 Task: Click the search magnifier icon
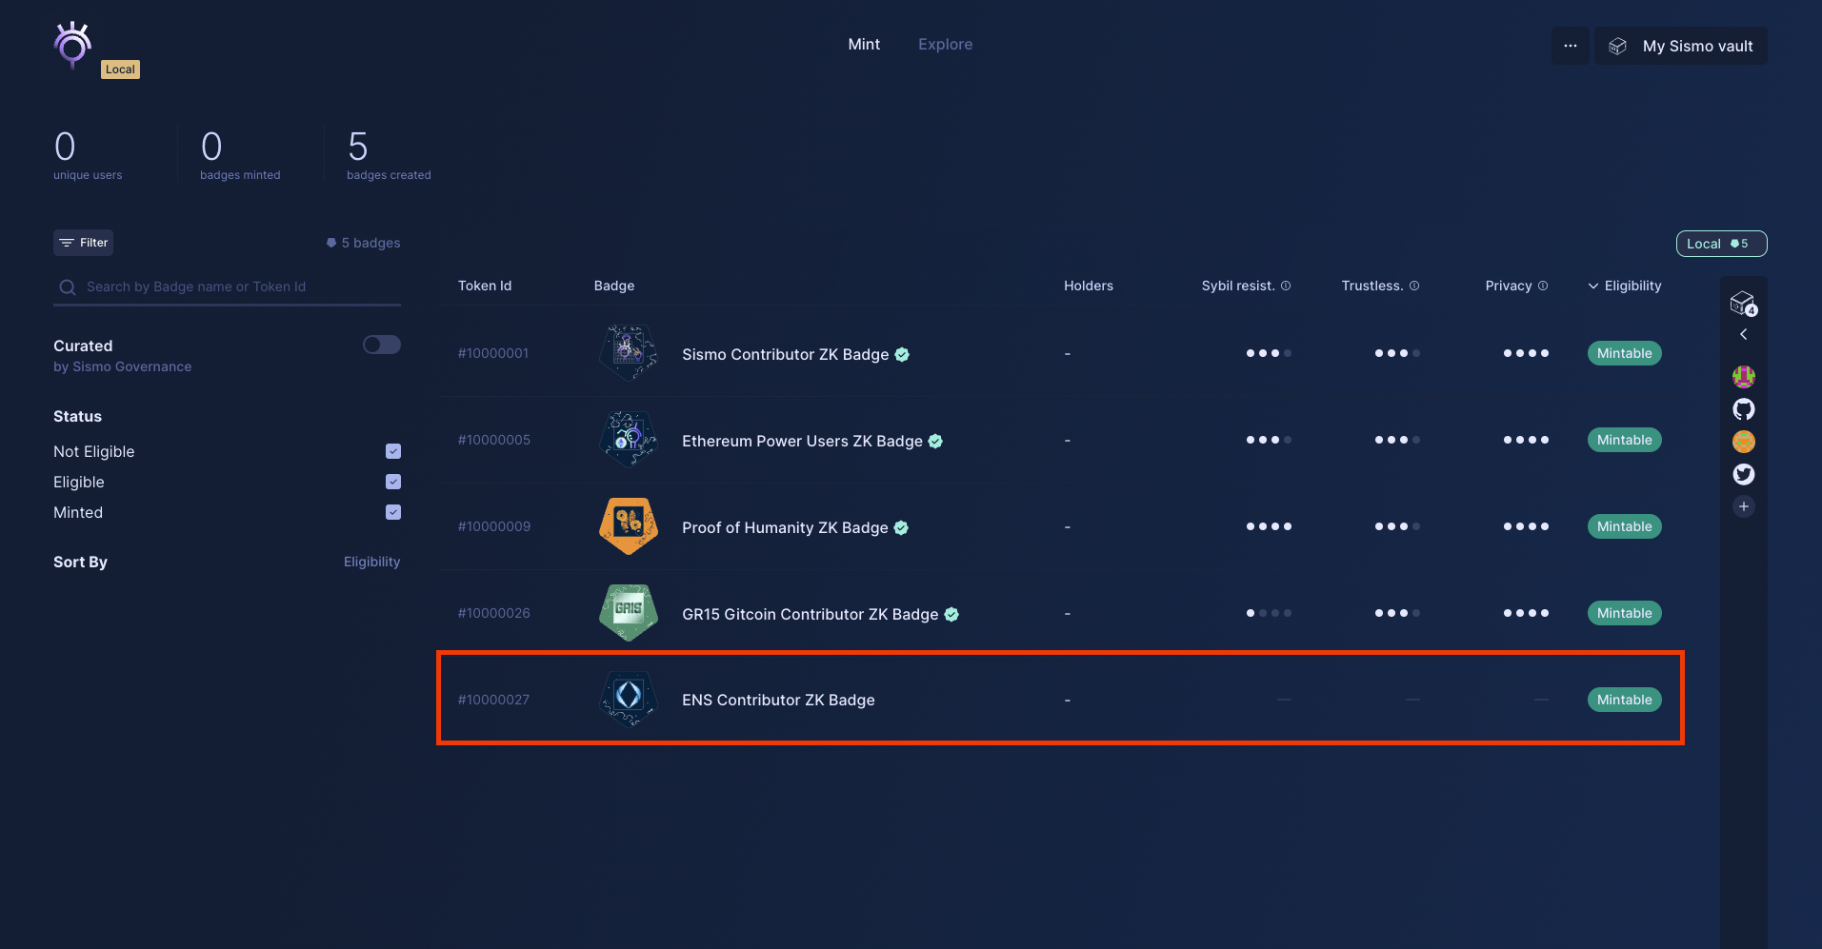pos(68,287)
